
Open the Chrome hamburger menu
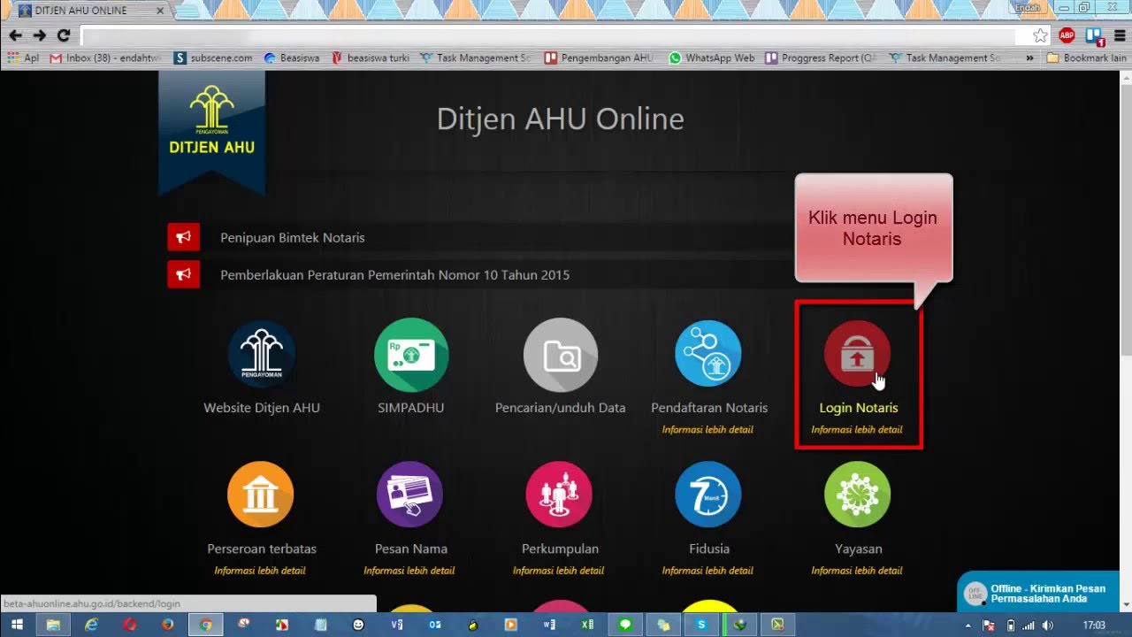[x=1120, y=35]
